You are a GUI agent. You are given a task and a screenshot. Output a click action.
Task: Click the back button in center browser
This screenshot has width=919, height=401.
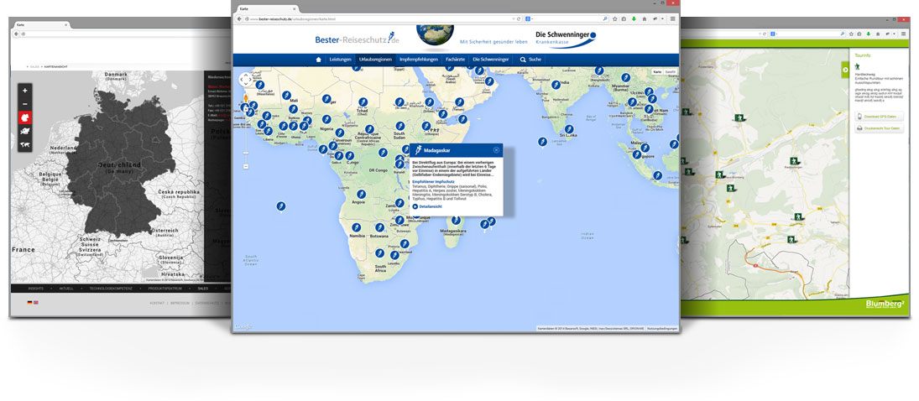[239, 18]
